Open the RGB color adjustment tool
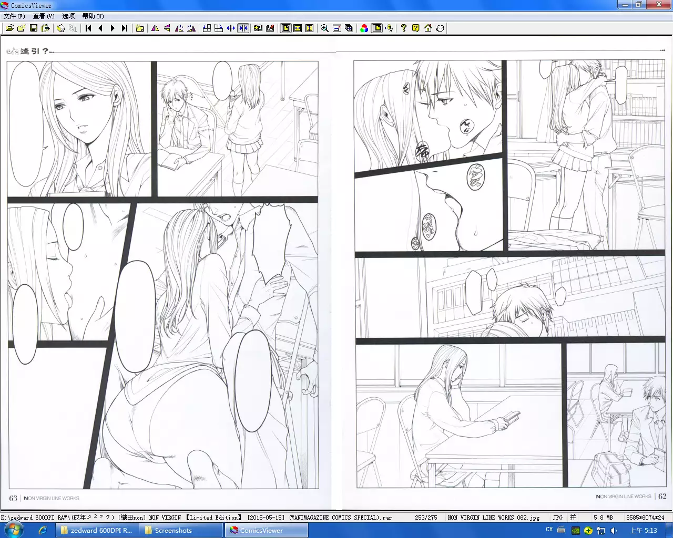673x538 pixels. click(x=364, y=28)
